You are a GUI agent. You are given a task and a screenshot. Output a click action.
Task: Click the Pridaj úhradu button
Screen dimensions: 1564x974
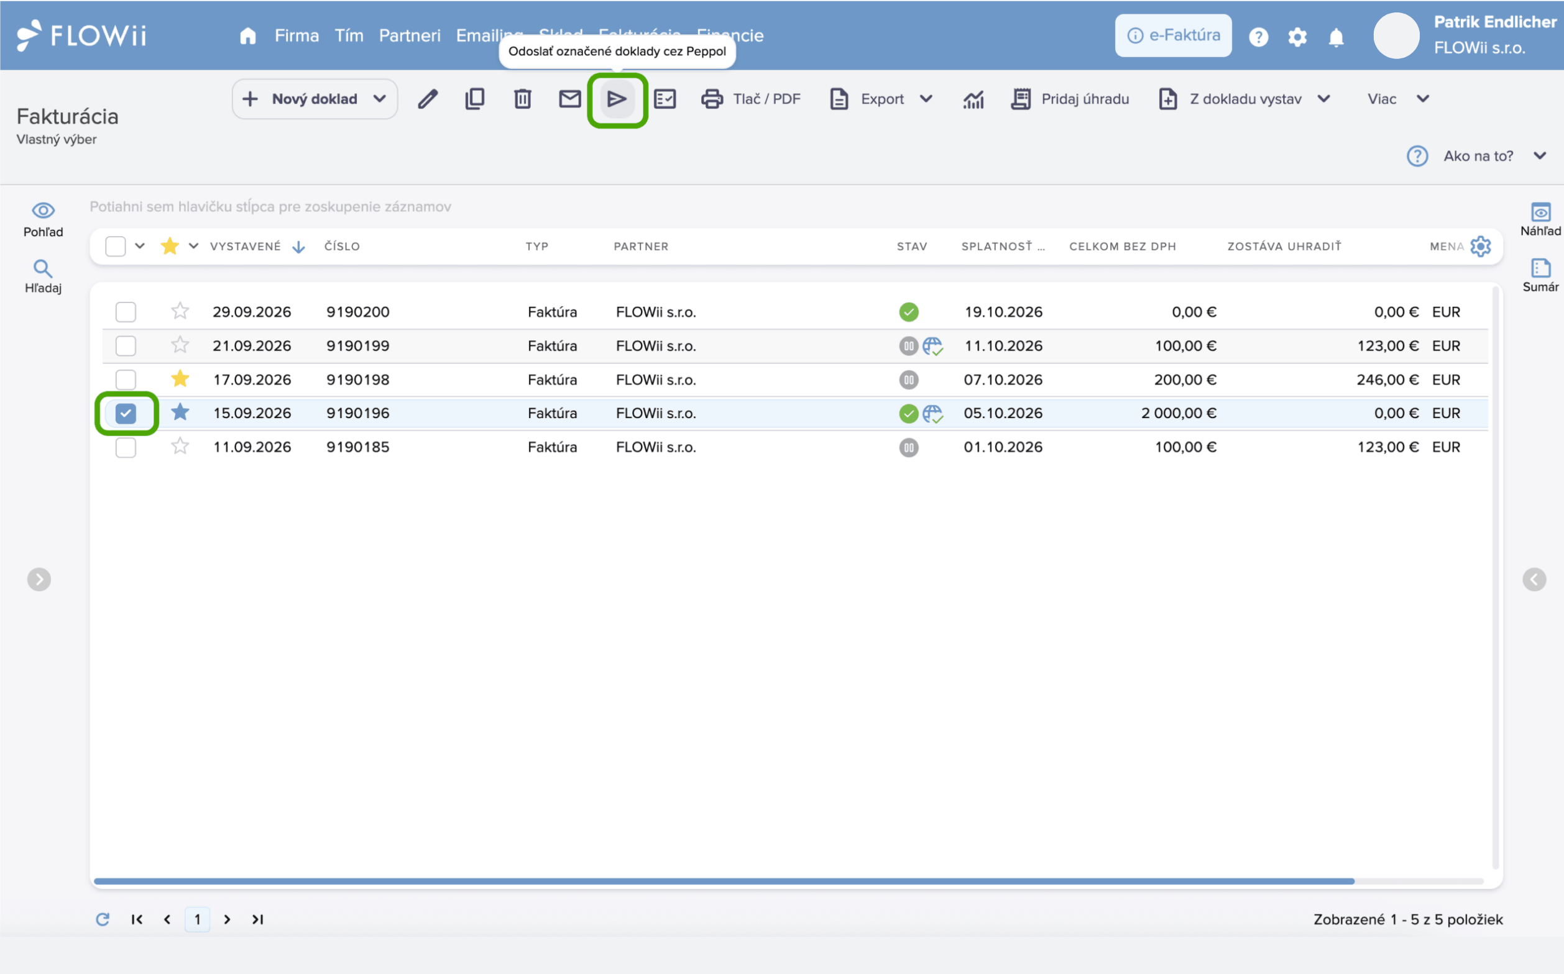[x=1070, y=99]
